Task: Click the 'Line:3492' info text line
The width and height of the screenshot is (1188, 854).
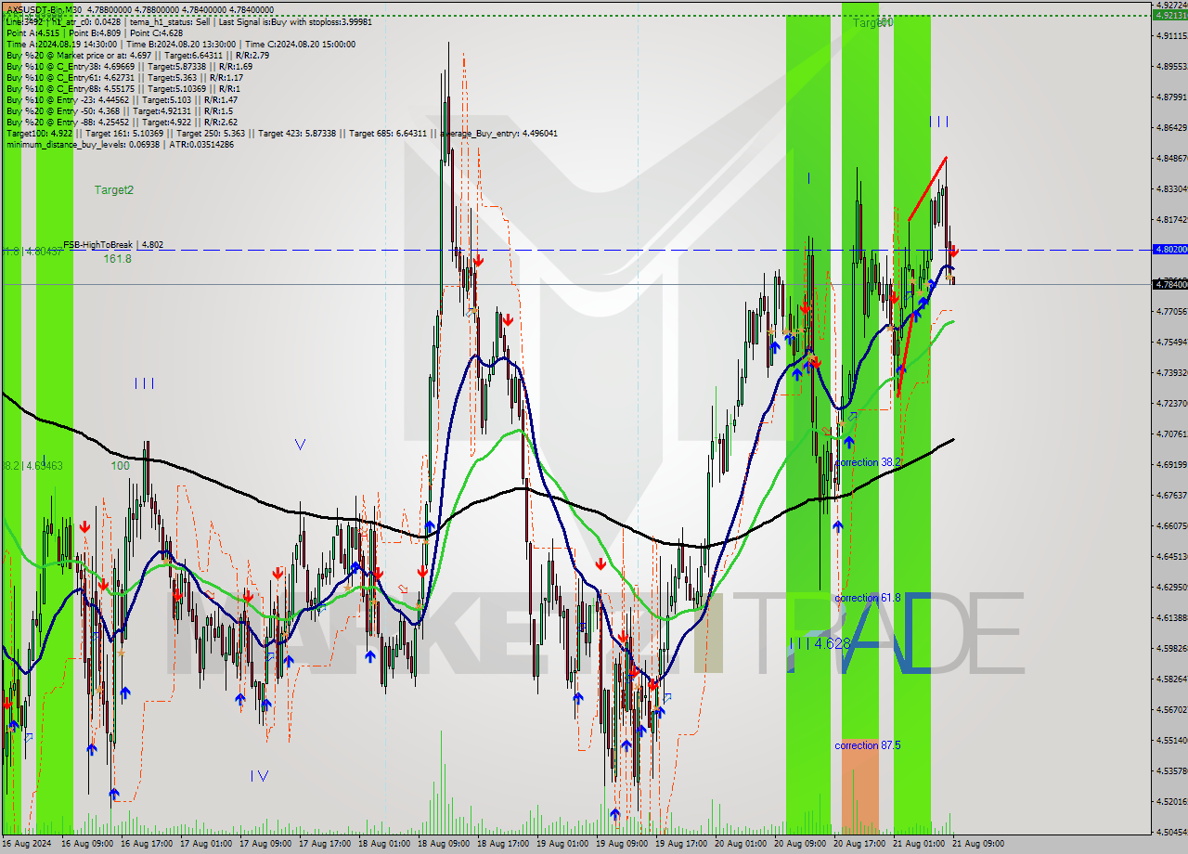Action: click(x=188, y=22)
